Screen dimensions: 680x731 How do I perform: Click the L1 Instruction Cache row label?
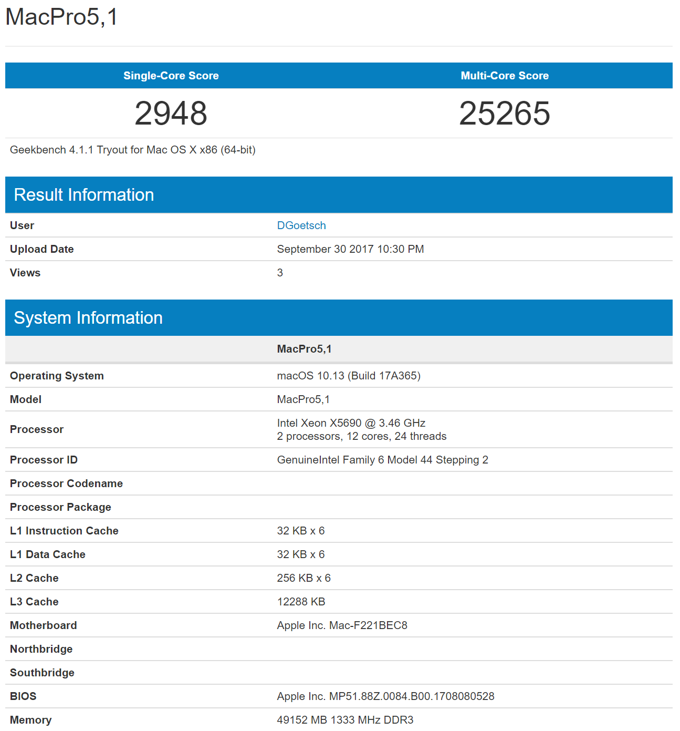click(64, 531)
